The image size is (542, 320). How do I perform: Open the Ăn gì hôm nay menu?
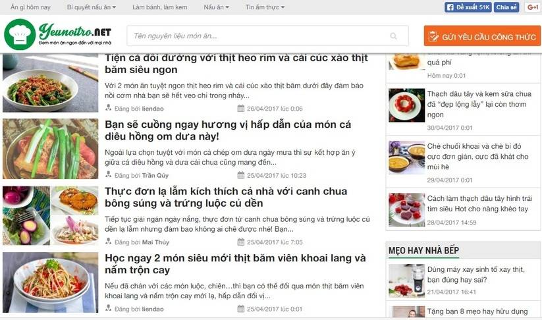point(30,7)
